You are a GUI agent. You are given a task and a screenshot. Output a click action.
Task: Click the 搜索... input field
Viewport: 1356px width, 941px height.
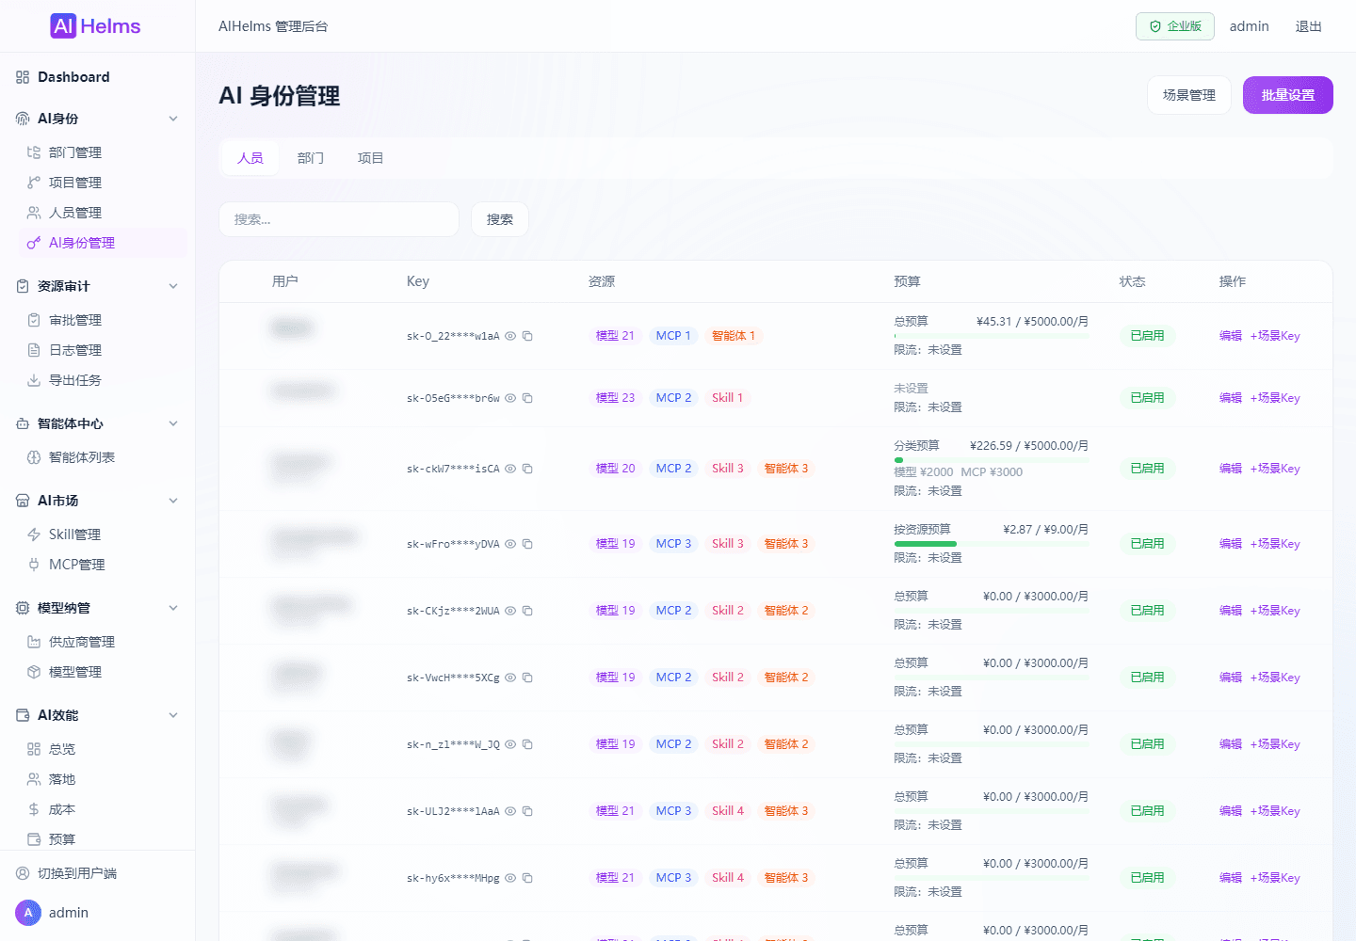pyautogui.click(x=339, y=219)
